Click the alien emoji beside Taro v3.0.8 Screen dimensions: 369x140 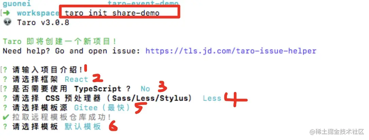[7, 22]
